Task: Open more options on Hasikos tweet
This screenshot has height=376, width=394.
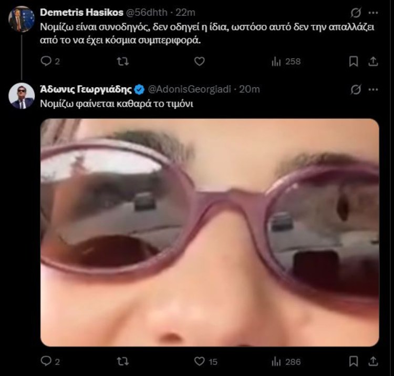Action: (373, 13)
